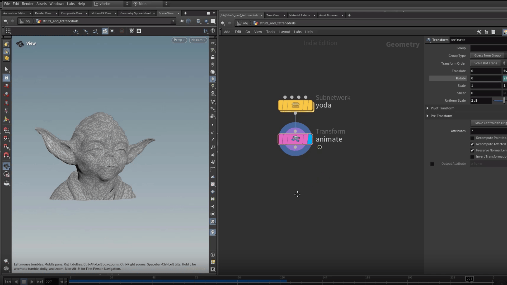Click the Group input field

point(489,48)
